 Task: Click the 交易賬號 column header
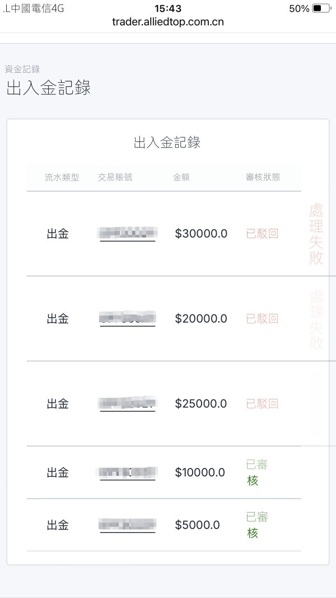click(x=115, y=177)
